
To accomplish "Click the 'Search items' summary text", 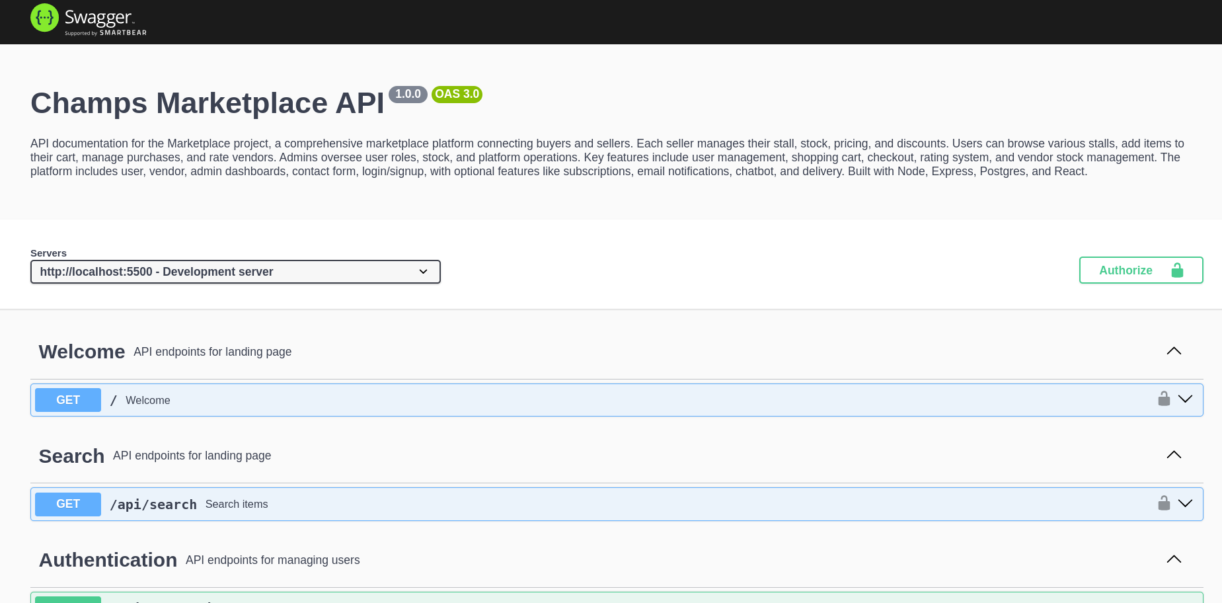I will (237, 504).
